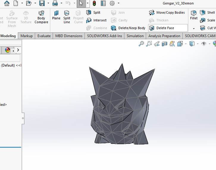Click the Project Curve tool
The height and width of the screenshot is (170, 216).
coord(78,17)
